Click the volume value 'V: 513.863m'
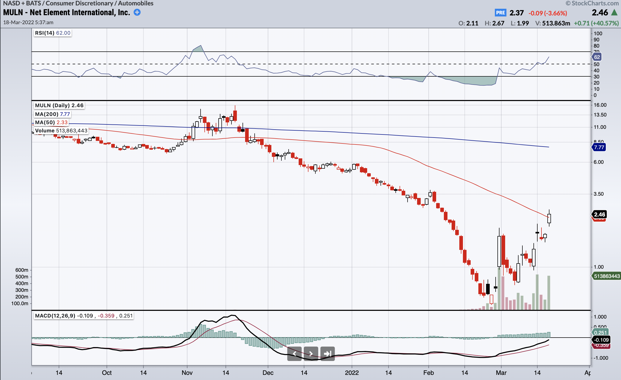This screenshot has height=380, width=621. coord(553,23)
